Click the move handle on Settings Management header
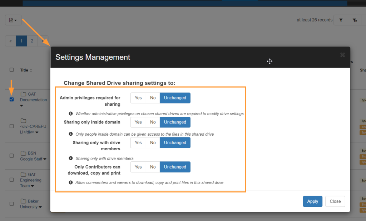 point(270,61)
